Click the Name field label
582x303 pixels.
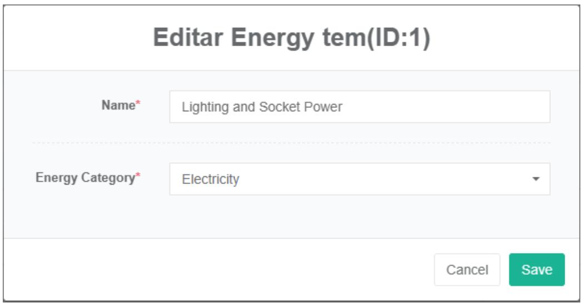click(118, 106)
